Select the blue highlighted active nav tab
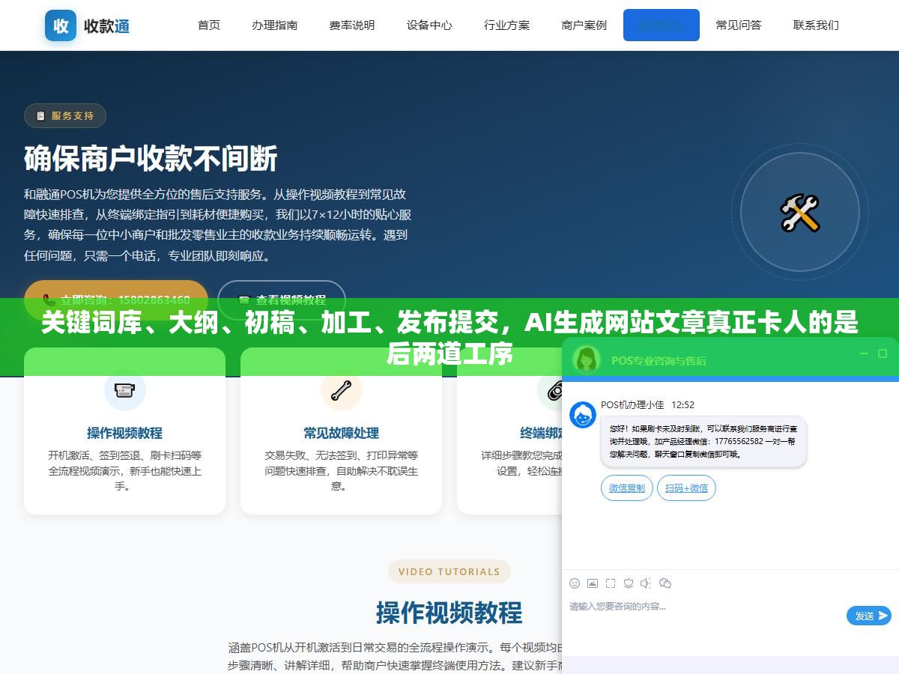This screenshot has width=899, height=674. click(662, 25)
